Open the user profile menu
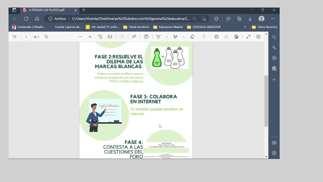 pyautogui.click(x=261, y=19)
